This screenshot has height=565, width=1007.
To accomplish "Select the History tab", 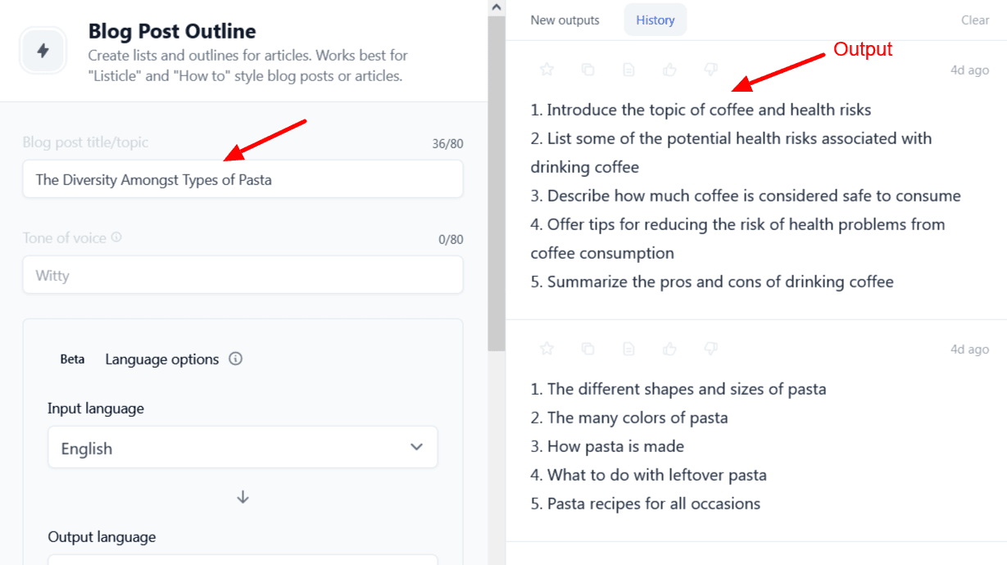I will (655, 20).
